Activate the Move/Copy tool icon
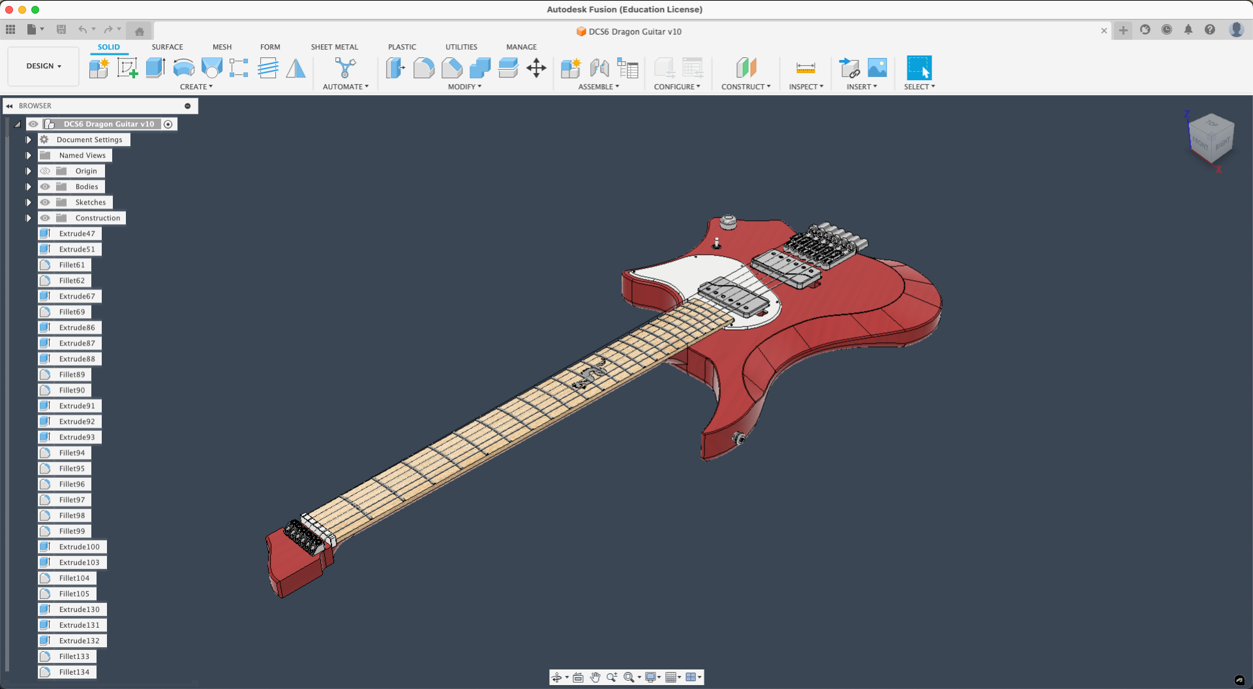1253x689 pixels. click(536, 68)
